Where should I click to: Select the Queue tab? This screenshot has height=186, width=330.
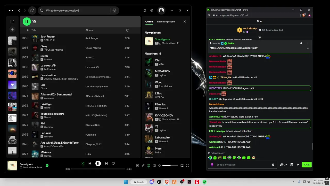pos(149,22)
